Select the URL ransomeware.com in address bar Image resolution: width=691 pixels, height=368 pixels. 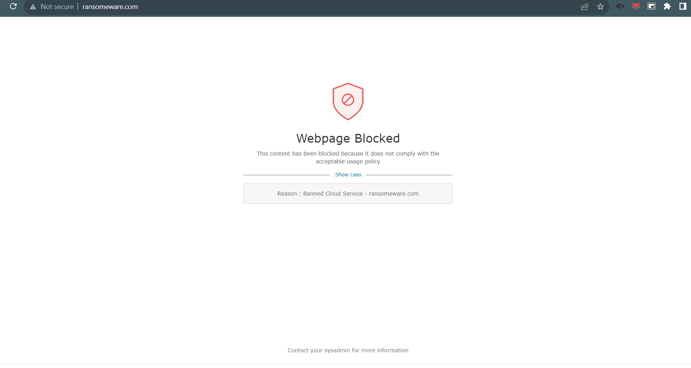click(110, 7)
